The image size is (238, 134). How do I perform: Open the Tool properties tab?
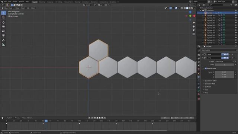tap(199, 51)
